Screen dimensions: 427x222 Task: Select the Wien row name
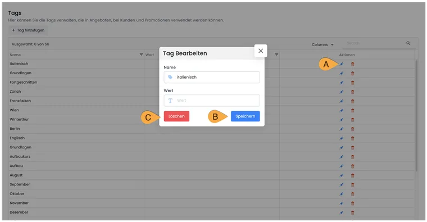click(14, 110)
